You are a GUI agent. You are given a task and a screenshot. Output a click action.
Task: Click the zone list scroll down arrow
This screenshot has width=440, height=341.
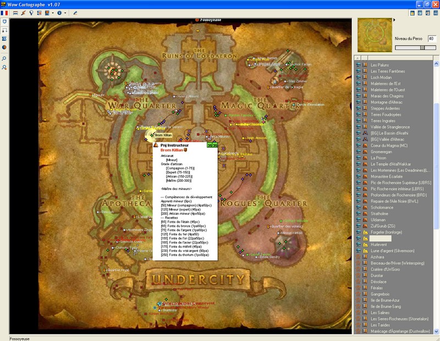pos(436,332)
